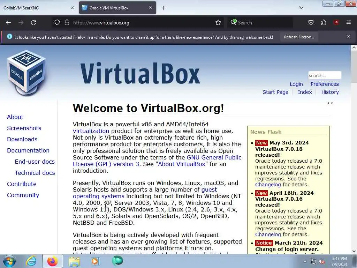View site security padlock info
The width and height of the screenshot is (357, 268).
pos(67,23)
